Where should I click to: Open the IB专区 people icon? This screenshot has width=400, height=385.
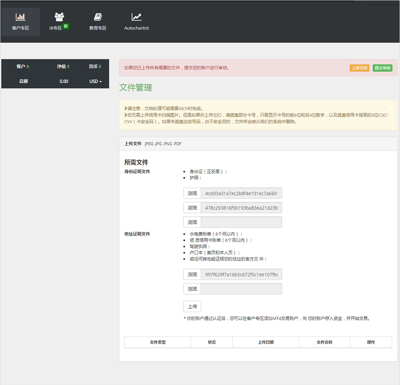[x=59, y=17]
